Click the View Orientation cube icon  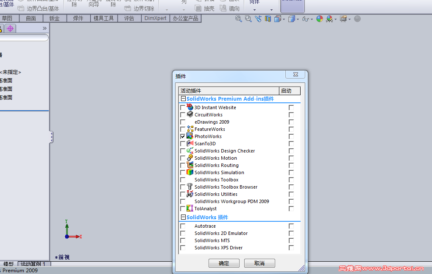pyautogui.click(x=278, y=19)
